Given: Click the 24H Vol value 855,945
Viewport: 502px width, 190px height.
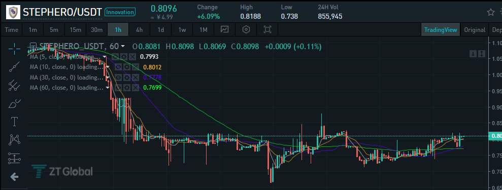Looking at the screenshot, I should point(330,16).
